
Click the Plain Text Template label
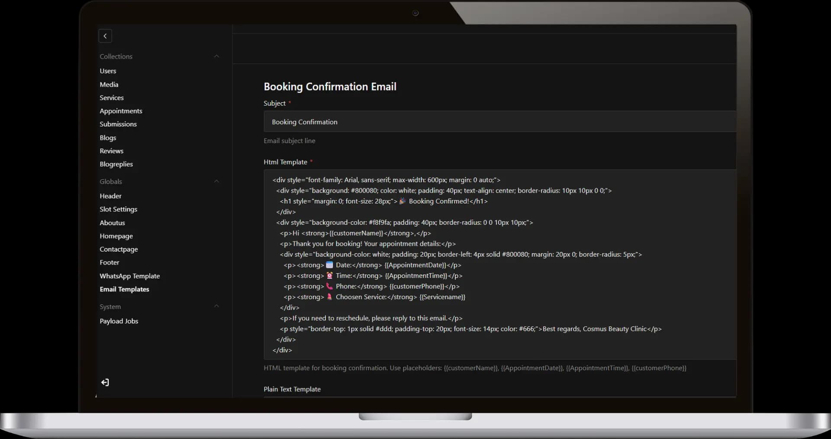[292, 389]
